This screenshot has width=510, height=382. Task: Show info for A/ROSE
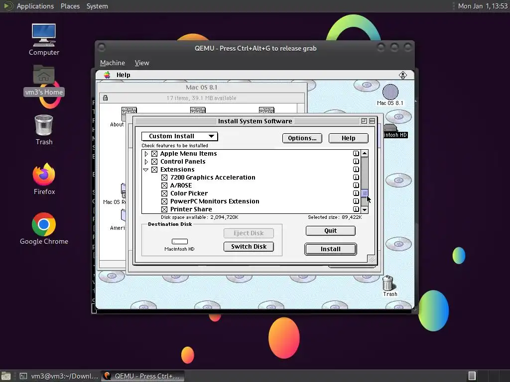(356, 185)
